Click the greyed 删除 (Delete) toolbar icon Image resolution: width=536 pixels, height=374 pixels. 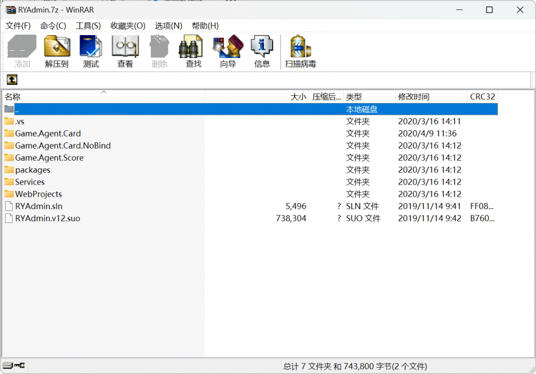pos(159,51)
